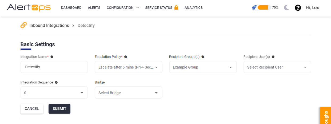Viewport: 331px width, 124px height.
Task: Click the info icon beside Integration Sequence
Action: [x=56, y=82]
